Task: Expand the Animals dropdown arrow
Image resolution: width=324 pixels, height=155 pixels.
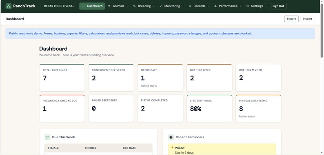Action: (x=127, y=6)
